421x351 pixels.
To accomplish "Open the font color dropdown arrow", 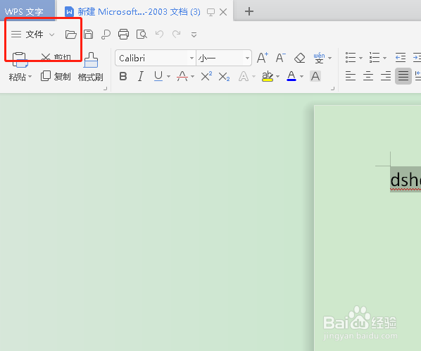I will (x=301, y=77).
